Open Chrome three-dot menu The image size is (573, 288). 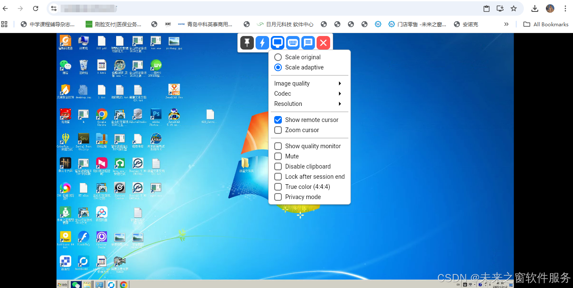(565, 8)
